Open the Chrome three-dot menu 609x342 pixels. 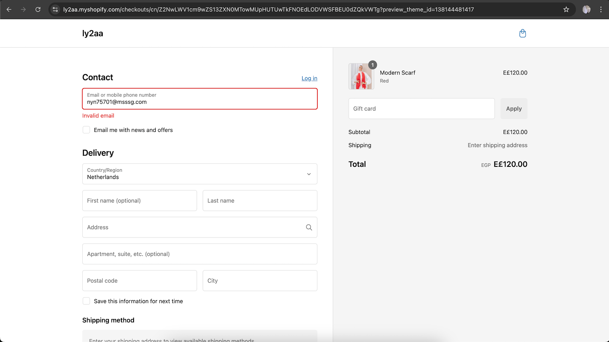click(601, 9)
